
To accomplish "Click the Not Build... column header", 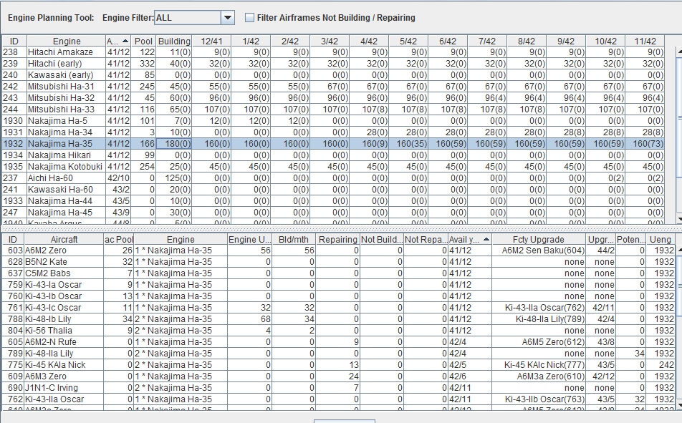I will (381, 240).
